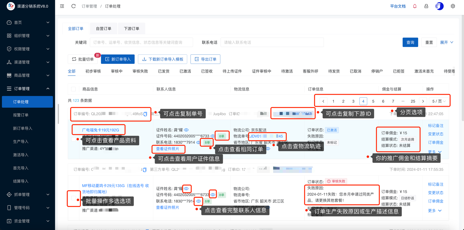Open the 广电福兔卡19元192G product link
Viewport: 464px width, 230px height.
coord(100,130)
